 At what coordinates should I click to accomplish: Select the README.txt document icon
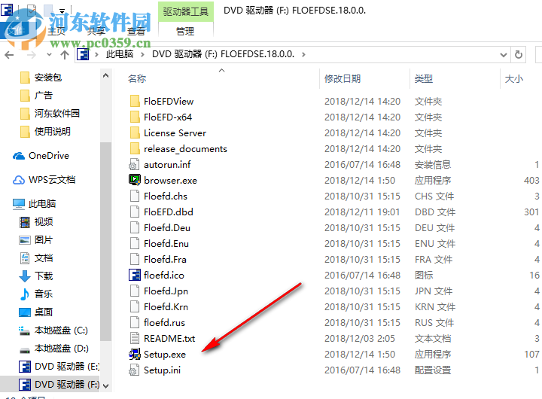point(135,339)
